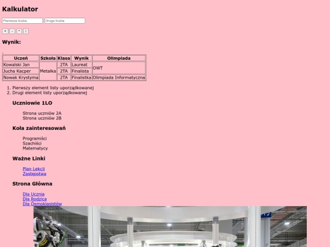This screenshot has height=247, width=330.
Task: Click the 'Szachiści' list entry
Action: [32, 143]
